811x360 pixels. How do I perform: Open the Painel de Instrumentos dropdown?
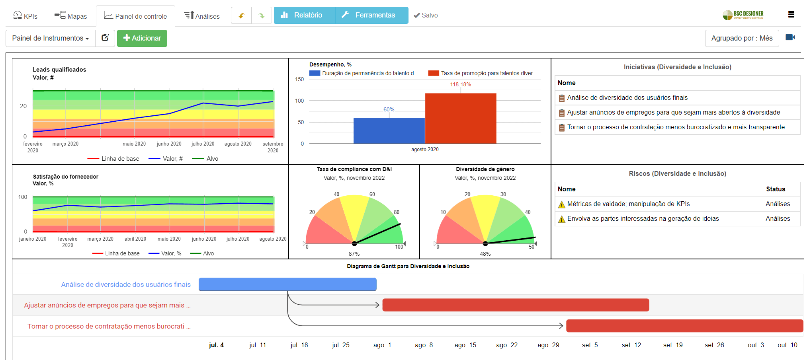point(49,38)
